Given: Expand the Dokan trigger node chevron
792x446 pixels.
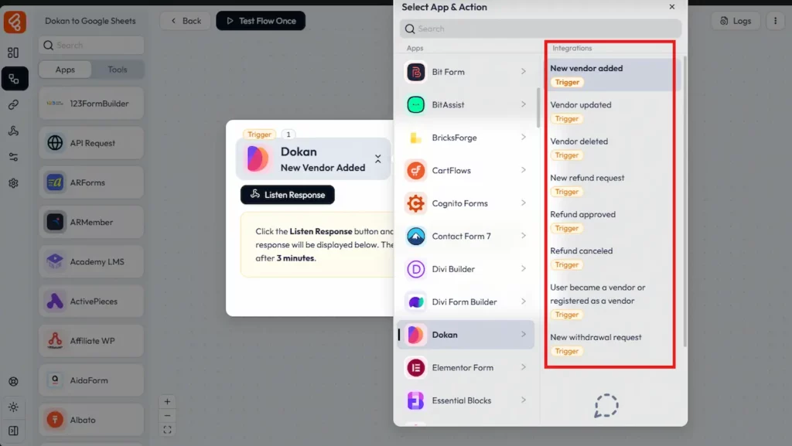Looking at the screenshot, I should coord(378,158).
